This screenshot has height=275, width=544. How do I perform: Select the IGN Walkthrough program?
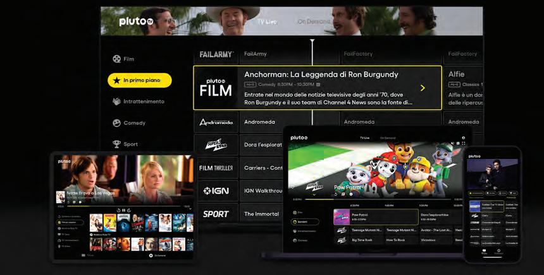coord(261,190)
